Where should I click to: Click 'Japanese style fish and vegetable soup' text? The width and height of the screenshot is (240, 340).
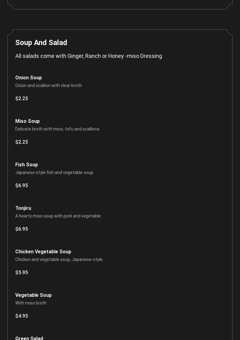click(54, 172)
